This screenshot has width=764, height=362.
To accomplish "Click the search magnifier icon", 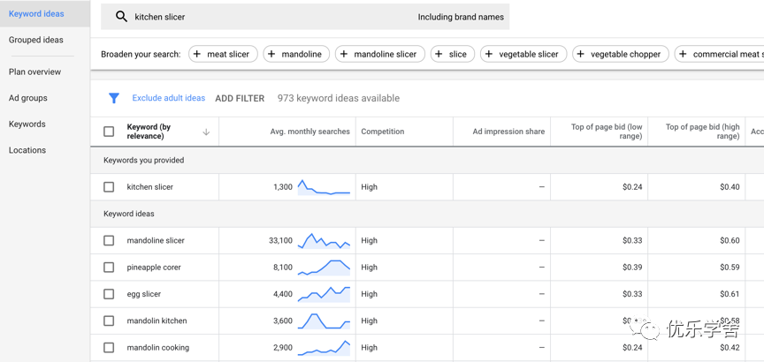I will [121, 17].
